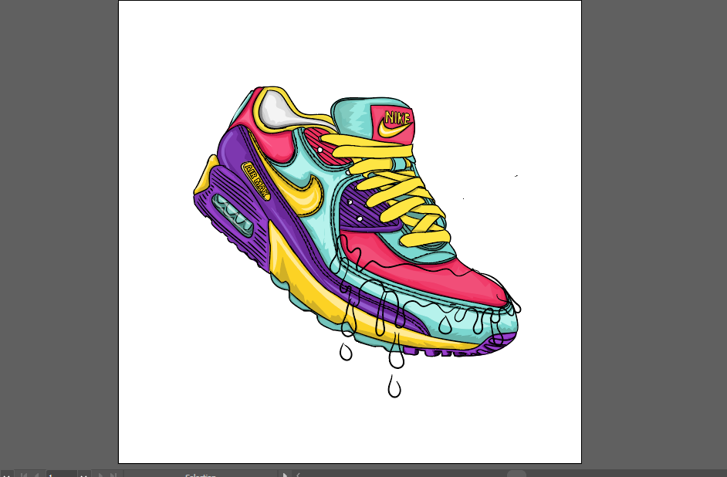Viewport: 727px width, 477px height.
Task: Select the AIR MAX badge on the shoe
Action: pyautogui.click(x=256, y=181)
